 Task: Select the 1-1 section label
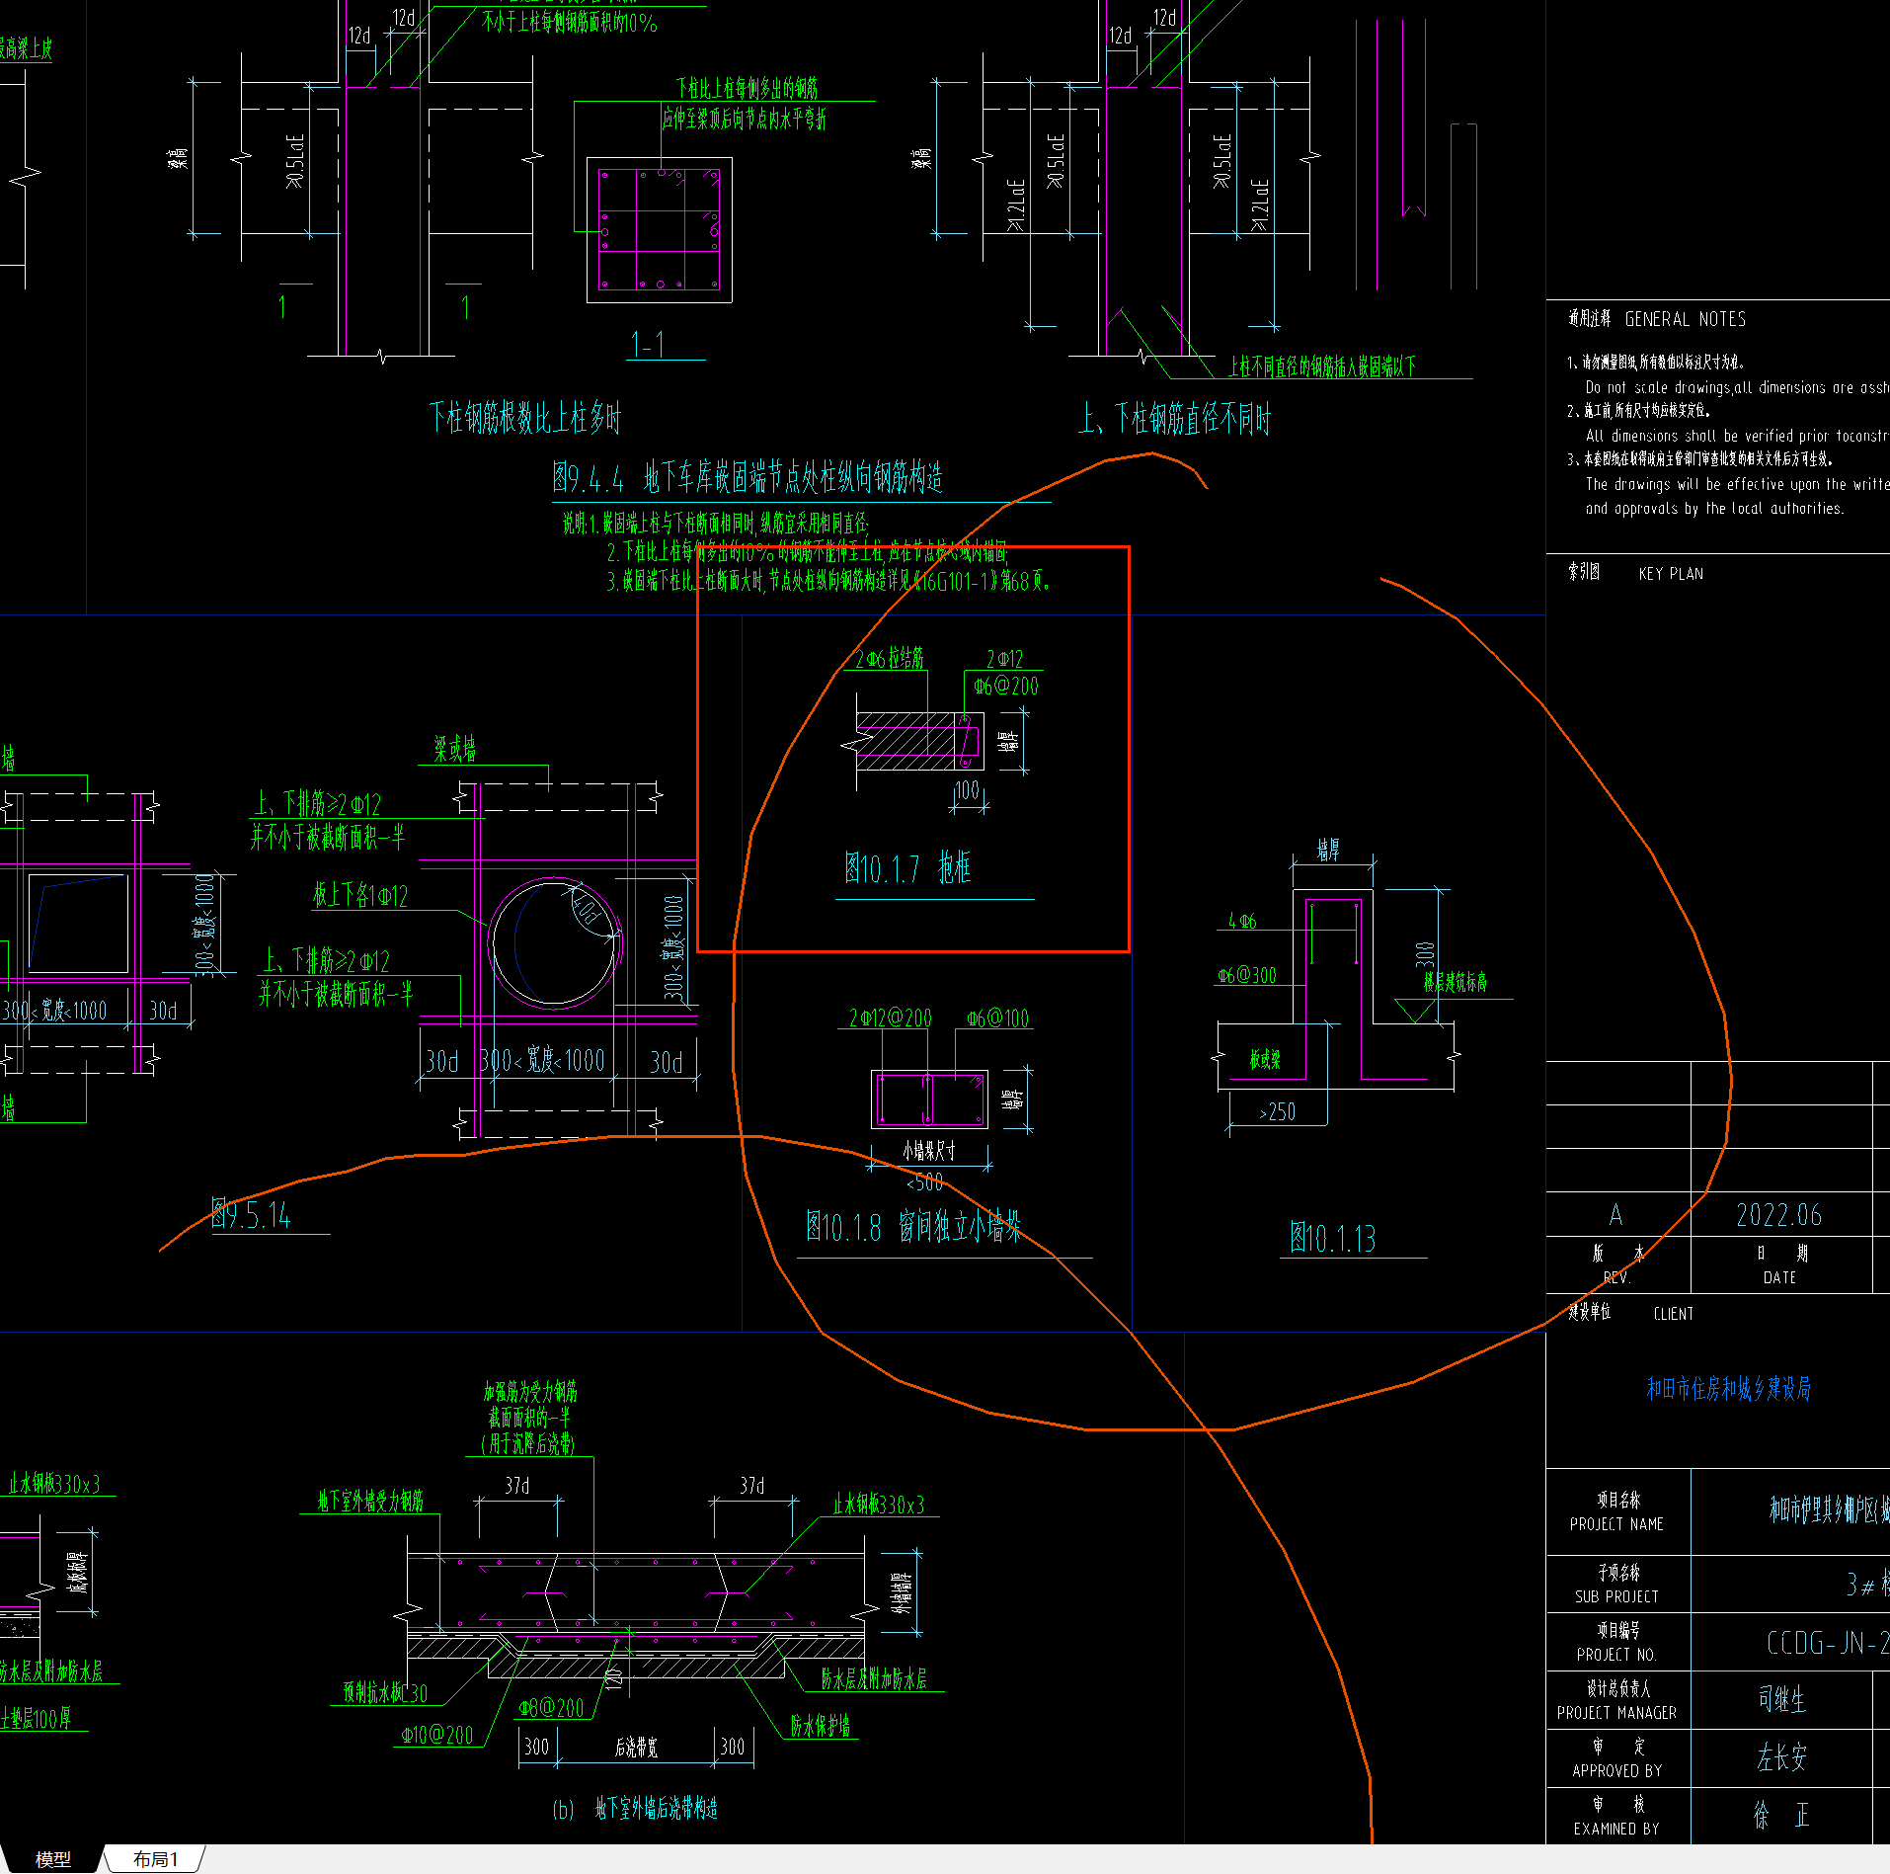(648, 344)
